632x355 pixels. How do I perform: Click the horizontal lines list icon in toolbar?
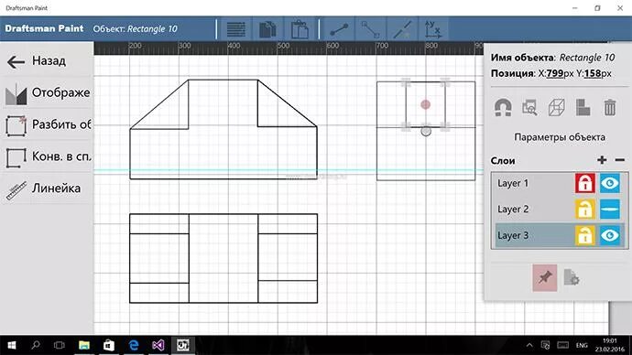[235, 29]
